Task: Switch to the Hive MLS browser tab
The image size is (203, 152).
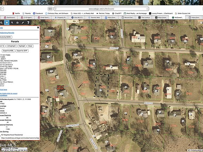Action: coord(77,18)
